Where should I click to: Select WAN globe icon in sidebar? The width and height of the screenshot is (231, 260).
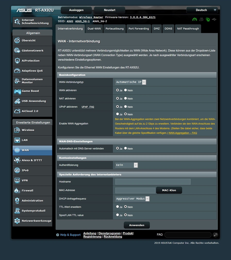click(x=17, y=150)
